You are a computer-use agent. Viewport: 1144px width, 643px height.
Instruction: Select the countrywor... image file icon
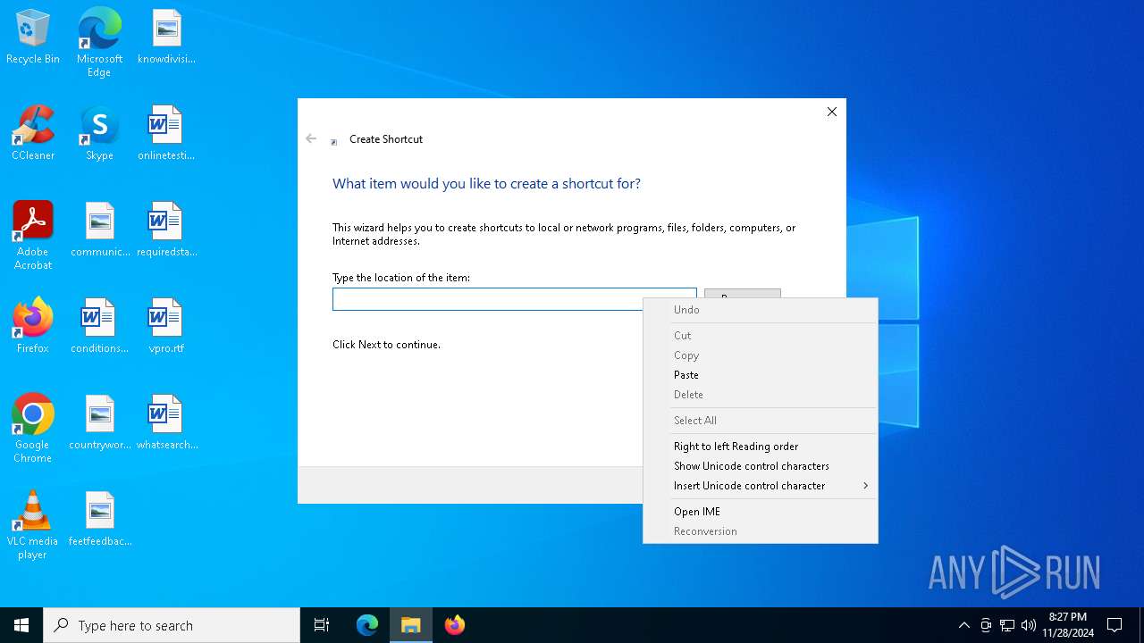point(100,423)
